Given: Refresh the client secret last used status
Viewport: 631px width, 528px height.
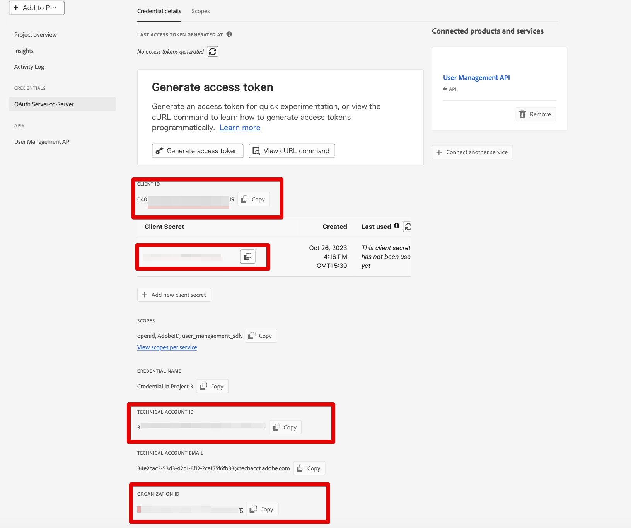Looking at the screenshot, I should click(x=407, y=227).
